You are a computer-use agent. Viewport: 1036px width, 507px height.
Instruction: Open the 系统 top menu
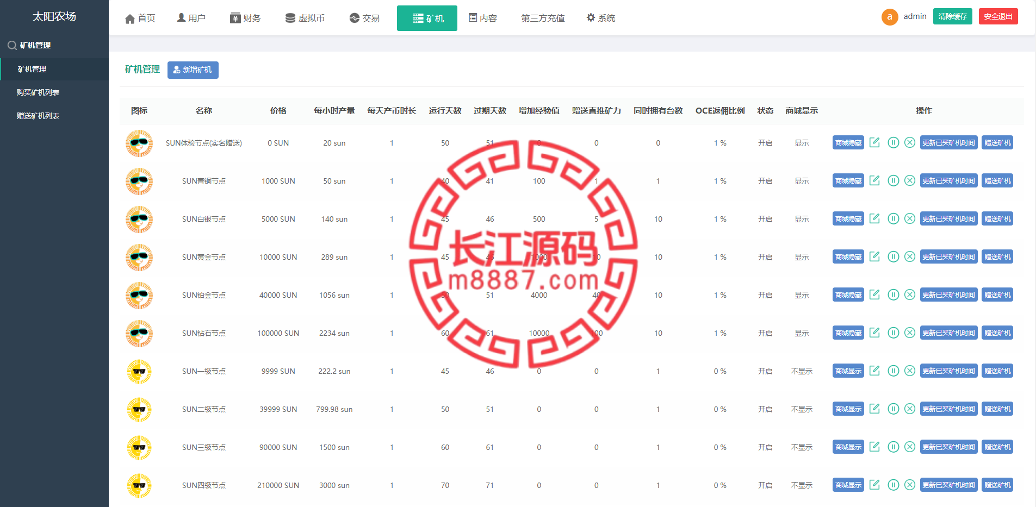point(601,18)
